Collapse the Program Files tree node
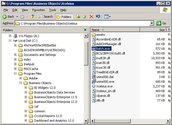172x125 pixels. click(x=15, y=74)
